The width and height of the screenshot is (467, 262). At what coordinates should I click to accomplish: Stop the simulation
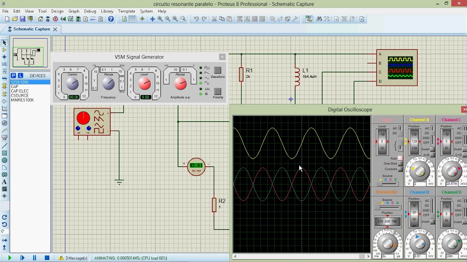[x=47, y=258]
